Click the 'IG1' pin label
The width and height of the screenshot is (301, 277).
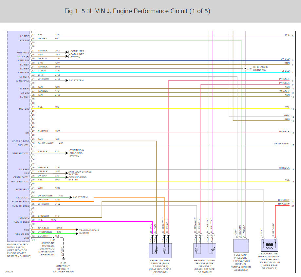27,133
